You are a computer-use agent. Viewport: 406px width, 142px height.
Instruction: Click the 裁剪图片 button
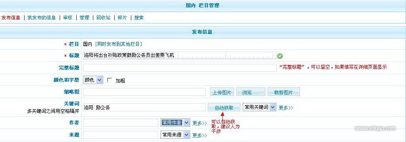[284, 92]
